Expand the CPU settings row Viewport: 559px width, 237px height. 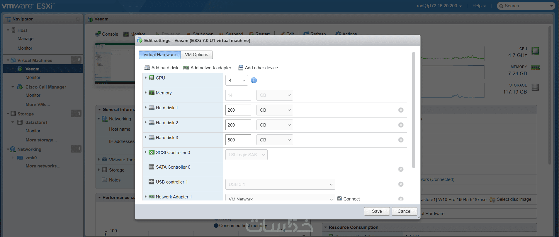(146, 78)
